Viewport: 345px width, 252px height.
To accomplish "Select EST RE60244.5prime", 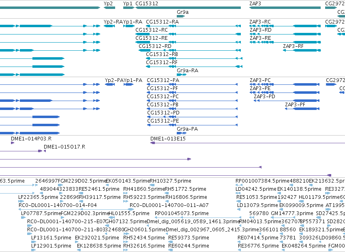I will tap(171, 250).
